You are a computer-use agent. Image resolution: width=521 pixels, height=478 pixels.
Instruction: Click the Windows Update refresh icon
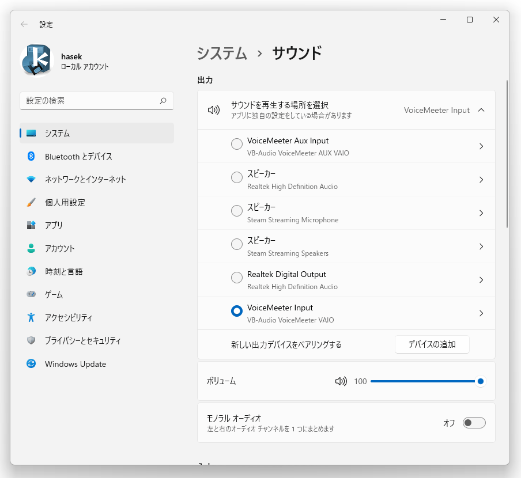pos(31,364)
